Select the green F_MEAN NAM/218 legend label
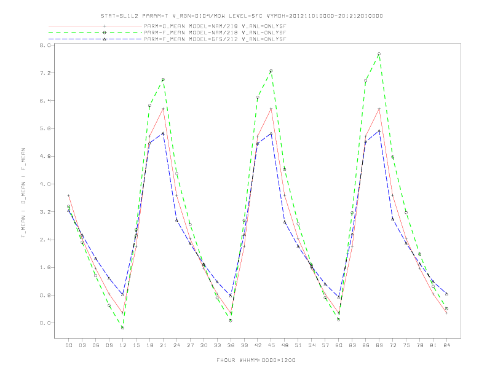The image size is (487, 376). (215, 33)
